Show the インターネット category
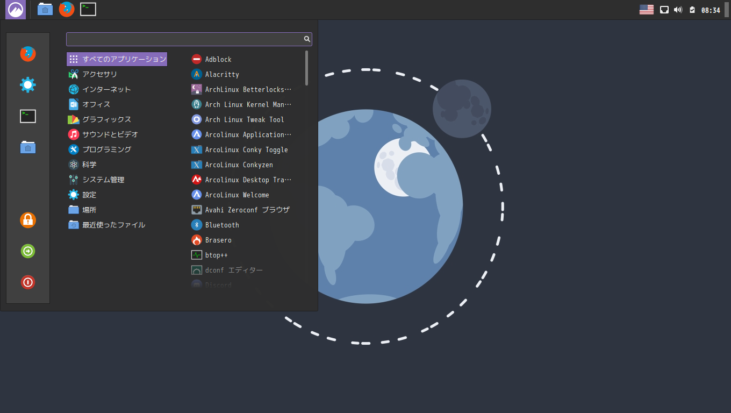 (117, 89)
